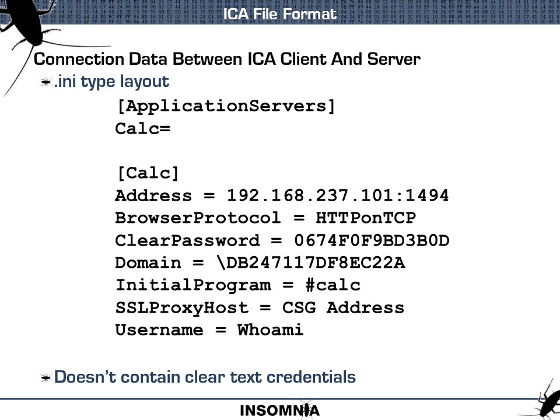Click the INSOMNIA footer logo text
Viewport: 560px width, 420px height.
pyautogui.click(x=279, y=411)
